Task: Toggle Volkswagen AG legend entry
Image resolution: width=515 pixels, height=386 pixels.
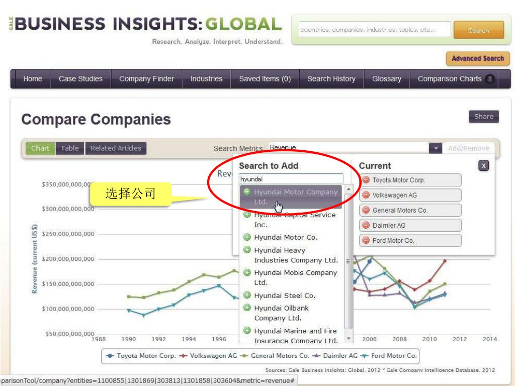Action: click(208, 356)
